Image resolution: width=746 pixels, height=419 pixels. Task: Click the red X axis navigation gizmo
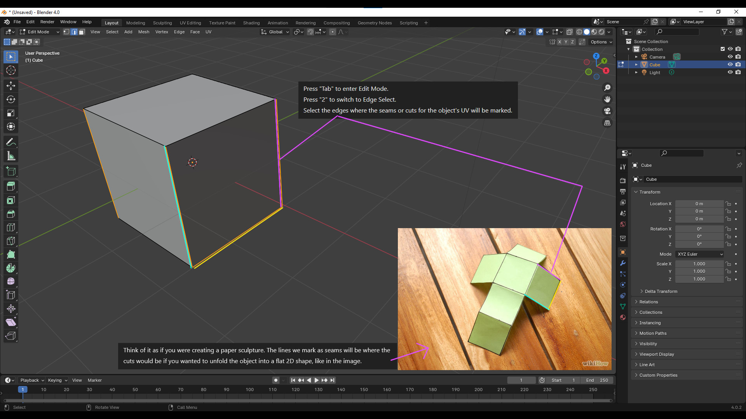[606, 71]
